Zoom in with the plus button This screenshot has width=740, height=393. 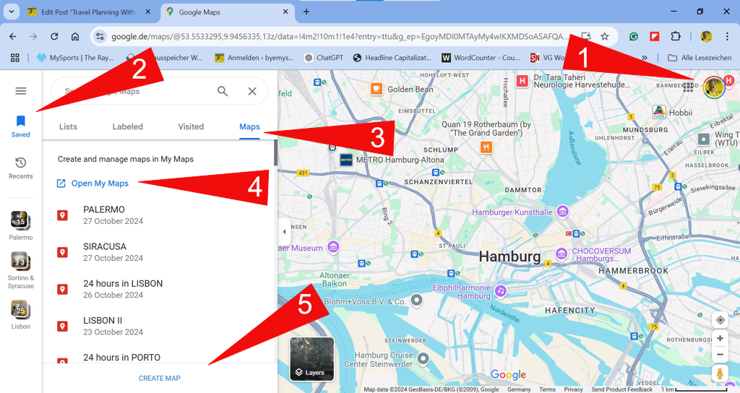tap(720, 338)
